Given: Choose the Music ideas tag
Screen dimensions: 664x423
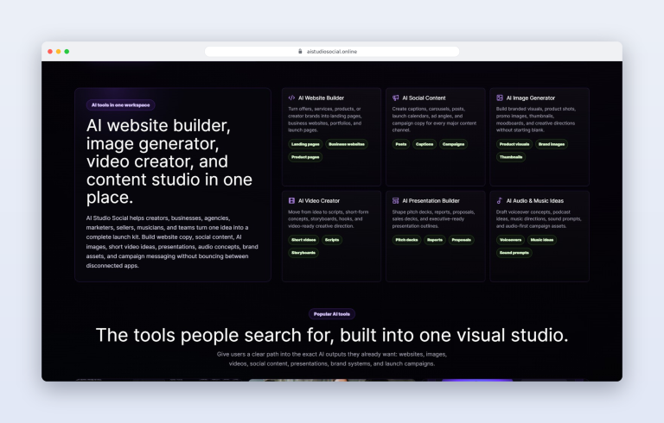Looking at the screenshot, I should click(542, 240).
